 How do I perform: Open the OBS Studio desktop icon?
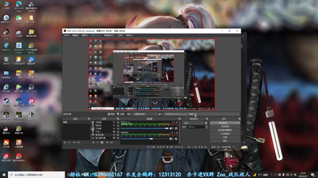(31, 88)
